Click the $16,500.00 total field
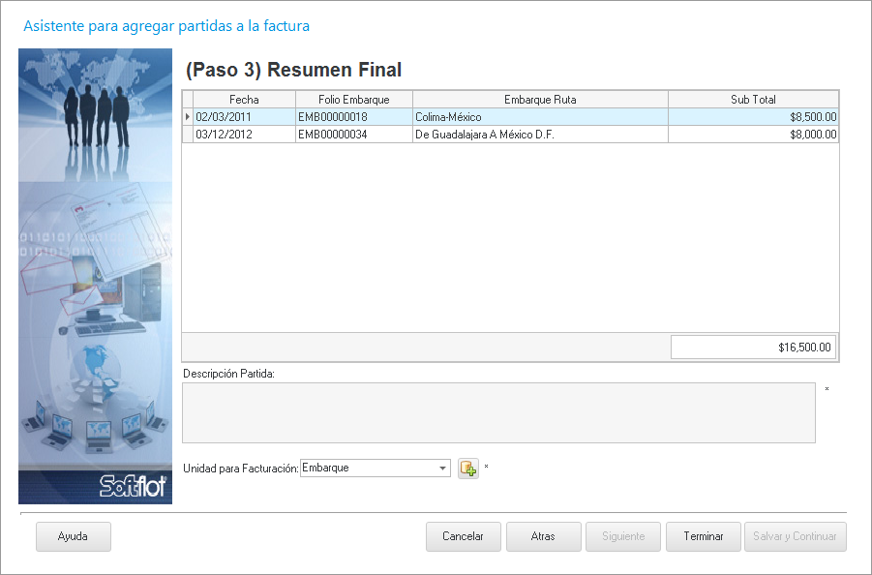 [754, 348]
